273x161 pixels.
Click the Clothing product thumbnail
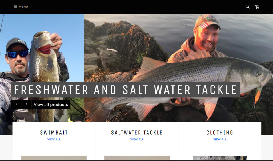(x=220, y=158)
